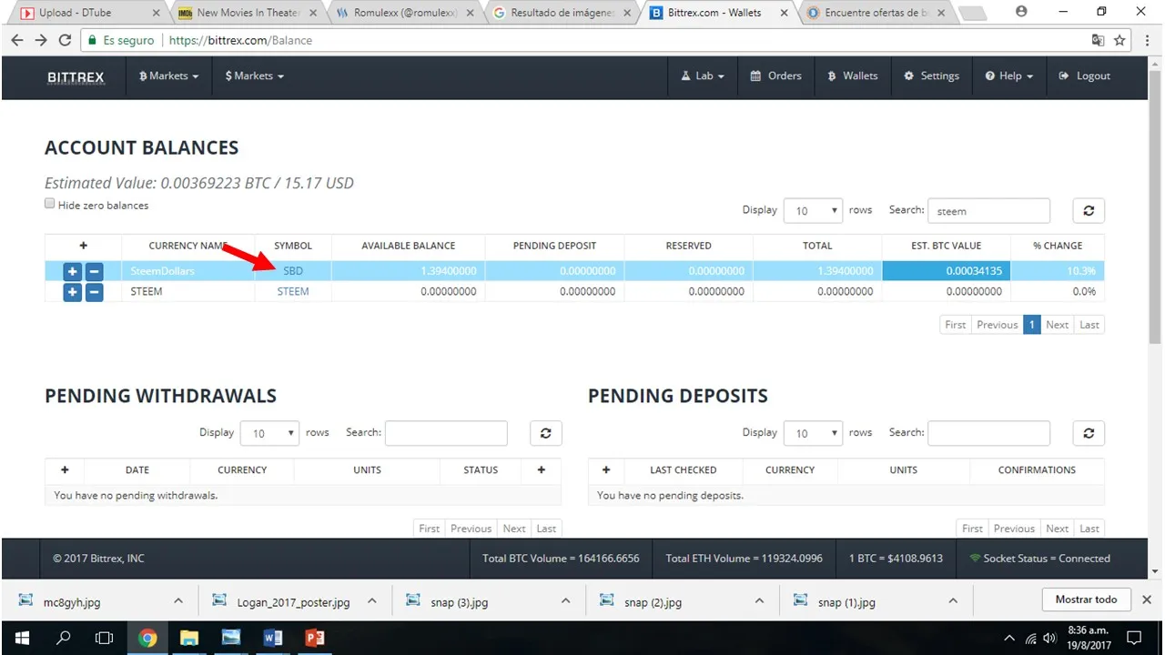Go to Next page of balances
Image resolution: width=1165 pixels, height=655 pixels.
1058,325
